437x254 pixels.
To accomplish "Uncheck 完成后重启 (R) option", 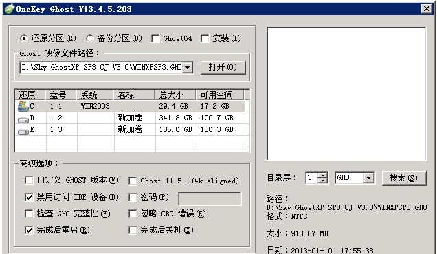I will 29,230.
